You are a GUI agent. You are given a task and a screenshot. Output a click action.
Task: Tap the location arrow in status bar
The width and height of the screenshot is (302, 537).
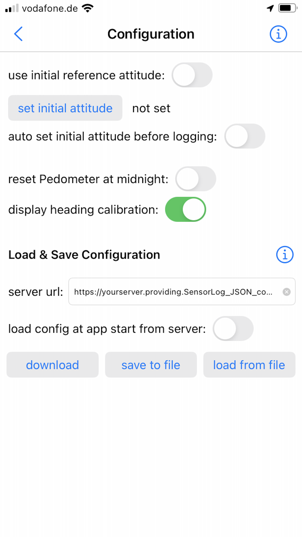pos(270,8)
